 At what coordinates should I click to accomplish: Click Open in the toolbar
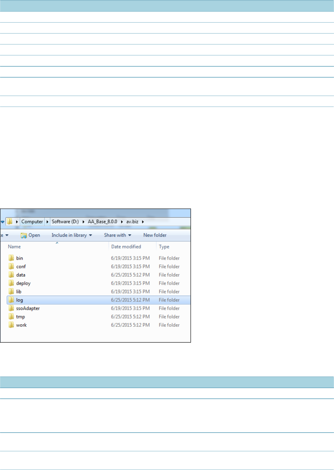click(x=30, y=235)
